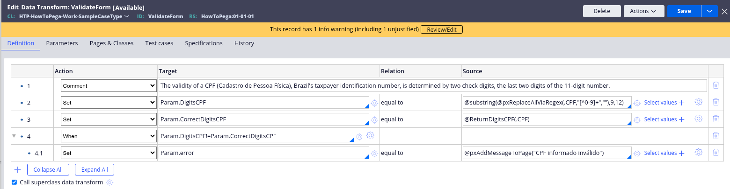Click @ReturnDigitsCPF(.CPF) source field
This screenshot has height=189, width=730.
click(547, 119)
